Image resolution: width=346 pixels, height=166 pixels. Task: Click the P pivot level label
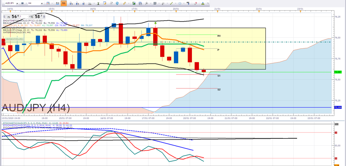pos(218,50)
